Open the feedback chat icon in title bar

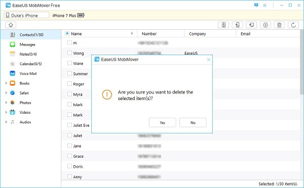click(256, 5)
